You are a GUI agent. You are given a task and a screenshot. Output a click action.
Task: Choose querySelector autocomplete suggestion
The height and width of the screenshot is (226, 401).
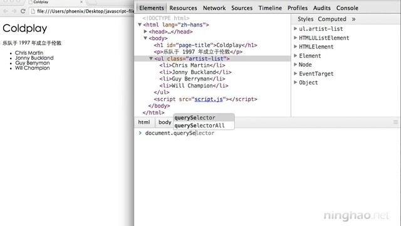coord(204,117)
